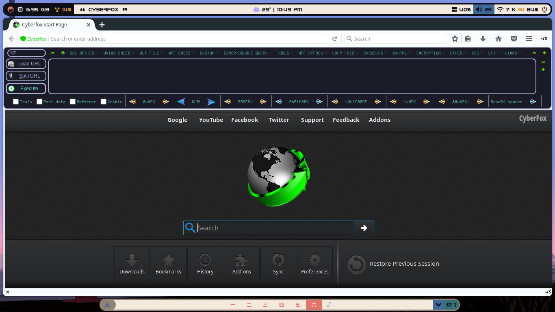Go to the home page icon
555x312 pixels.
coord(499,39)
